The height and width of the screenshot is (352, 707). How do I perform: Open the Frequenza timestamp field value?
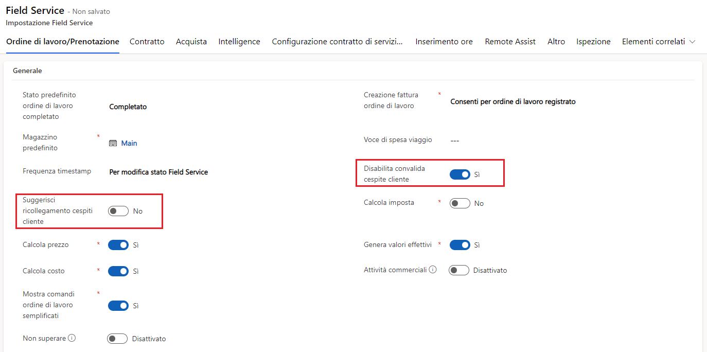click(158, 172)
